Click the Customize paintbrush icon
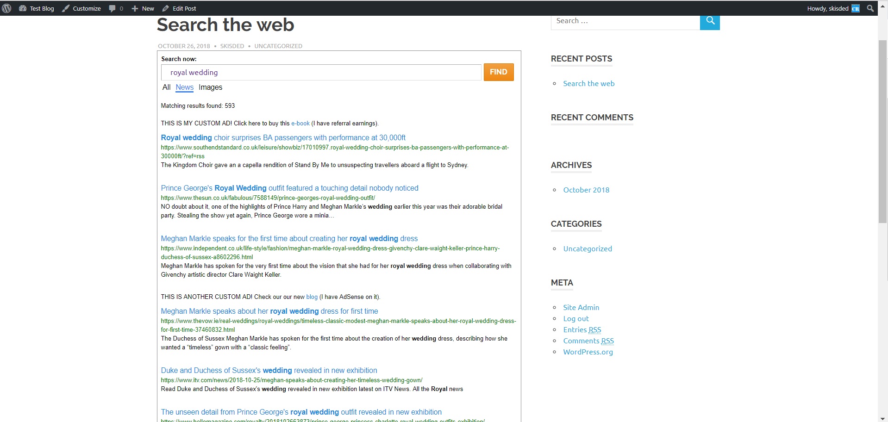Image resolution: width=888 pixels, height=422 pixels. click(66, 8)
